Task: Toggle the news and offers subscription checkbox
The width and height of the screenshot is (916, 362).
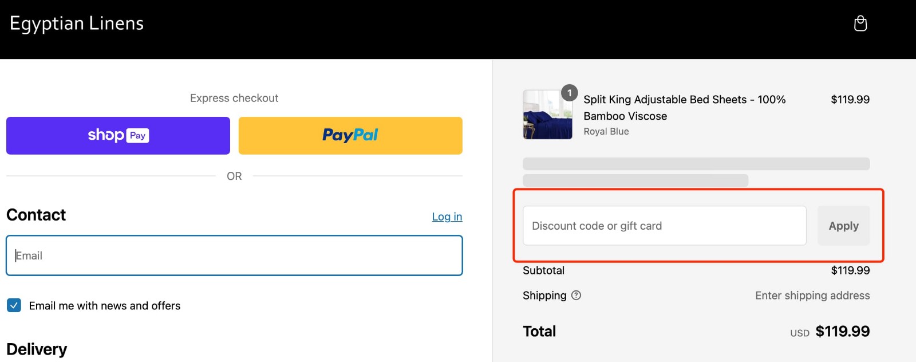Action: tap(14, 305)
